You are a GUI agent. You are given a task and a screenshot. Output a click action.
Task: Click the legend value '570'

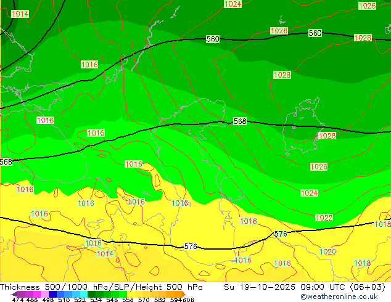[x=144, y=300]
